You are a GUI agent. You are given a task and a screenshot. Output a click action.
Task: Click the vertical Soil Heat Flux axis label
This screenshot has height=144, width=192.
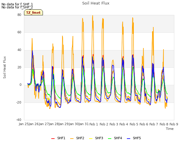[4, 67]
